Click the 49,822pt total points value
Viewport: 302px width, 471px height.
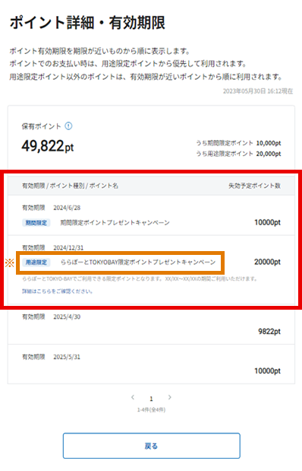[x=48, y=146]
